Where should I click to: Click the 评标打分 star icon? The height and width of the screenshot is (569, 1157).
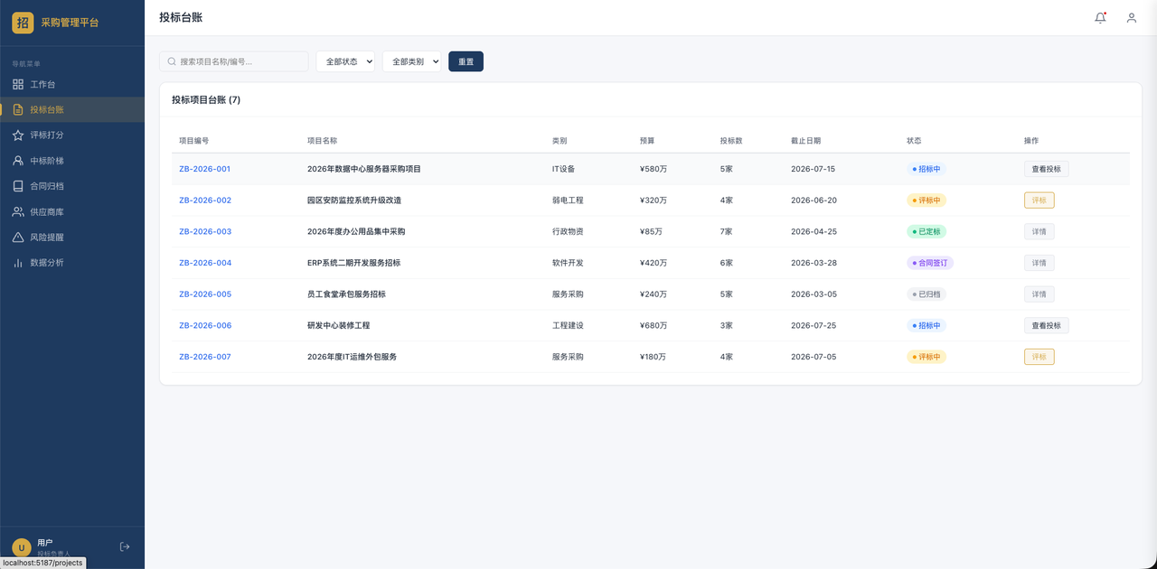[x=18, y=135]
